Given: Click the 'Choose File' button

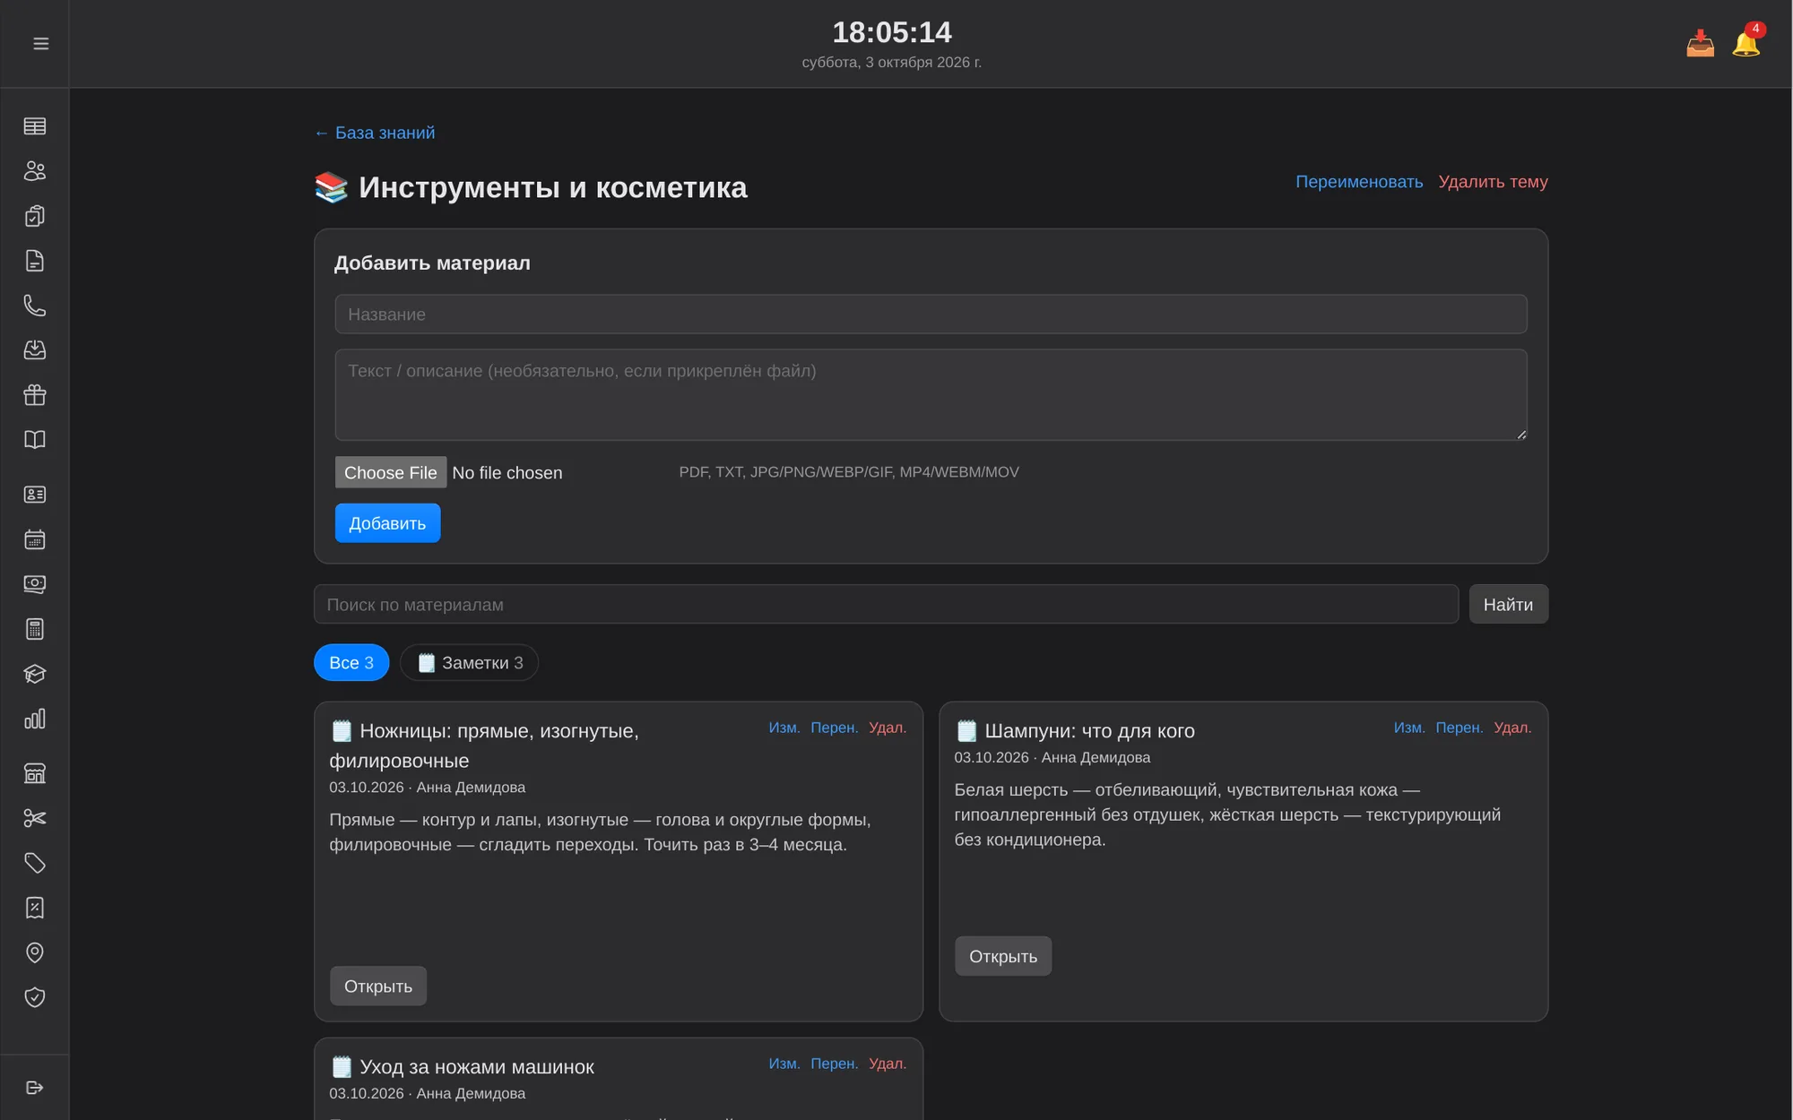Looking at the screenshot, I should point(391,473).
